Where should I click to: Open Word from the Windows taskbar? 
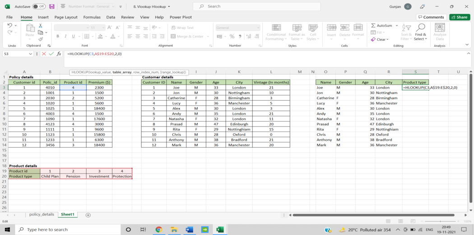(x=189, y=230)
